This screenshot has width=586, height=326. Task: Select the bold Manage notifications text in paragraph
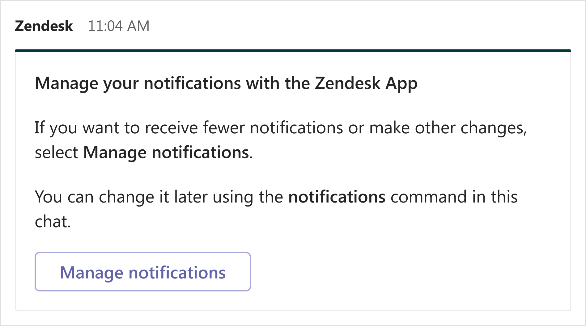[165, 152]
